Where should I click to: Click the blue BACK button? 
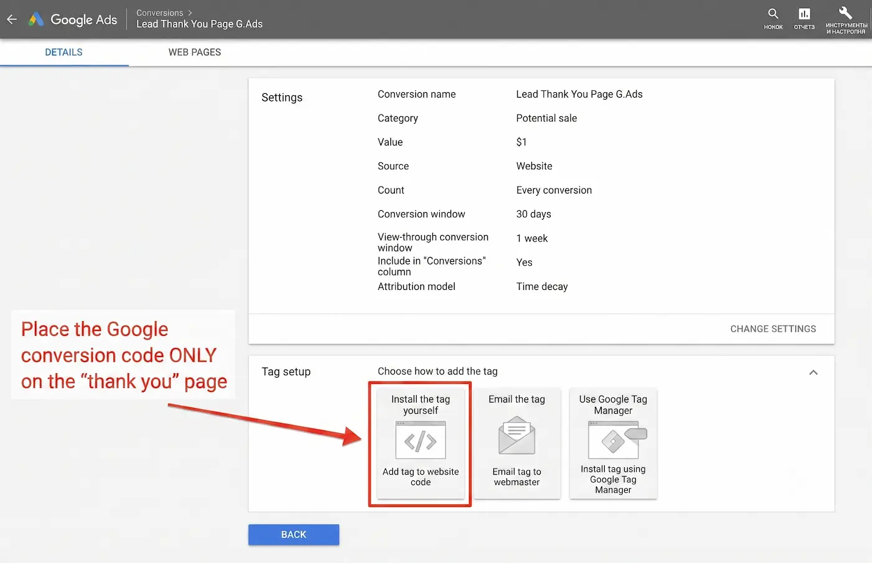click(293, 534)
